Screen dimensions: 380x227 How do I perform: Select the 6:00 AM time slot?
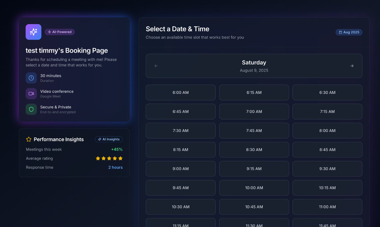(x=180, y=93)
